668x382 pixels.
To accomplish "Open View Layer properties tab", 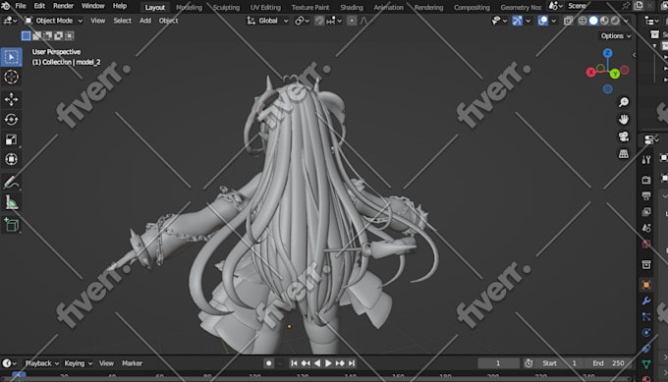I will click(646, 212).
